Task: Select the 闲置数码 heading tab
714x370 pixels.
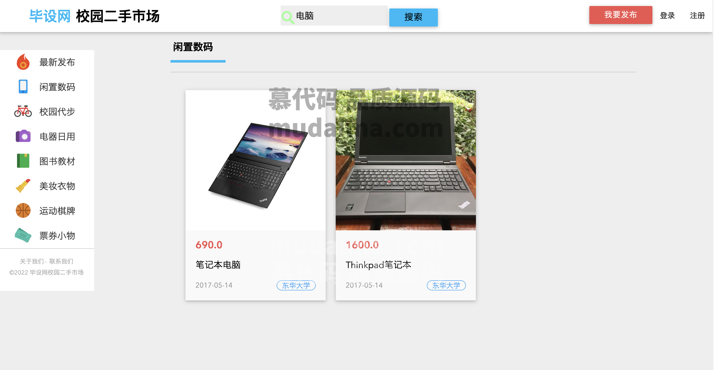Action: 193,47
